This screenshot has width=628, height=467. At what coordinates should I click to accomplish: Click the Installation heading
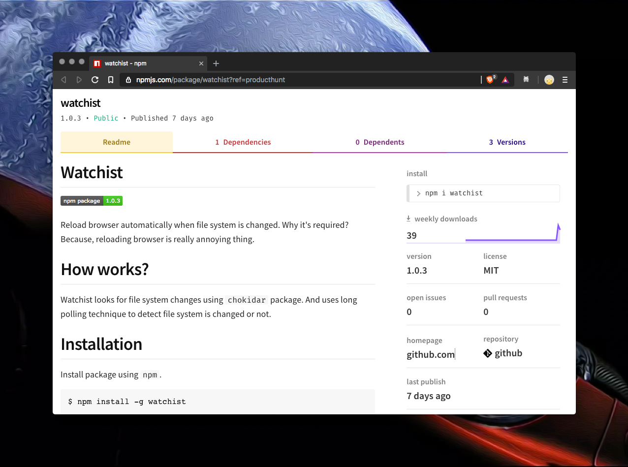(x=101, y=344)
